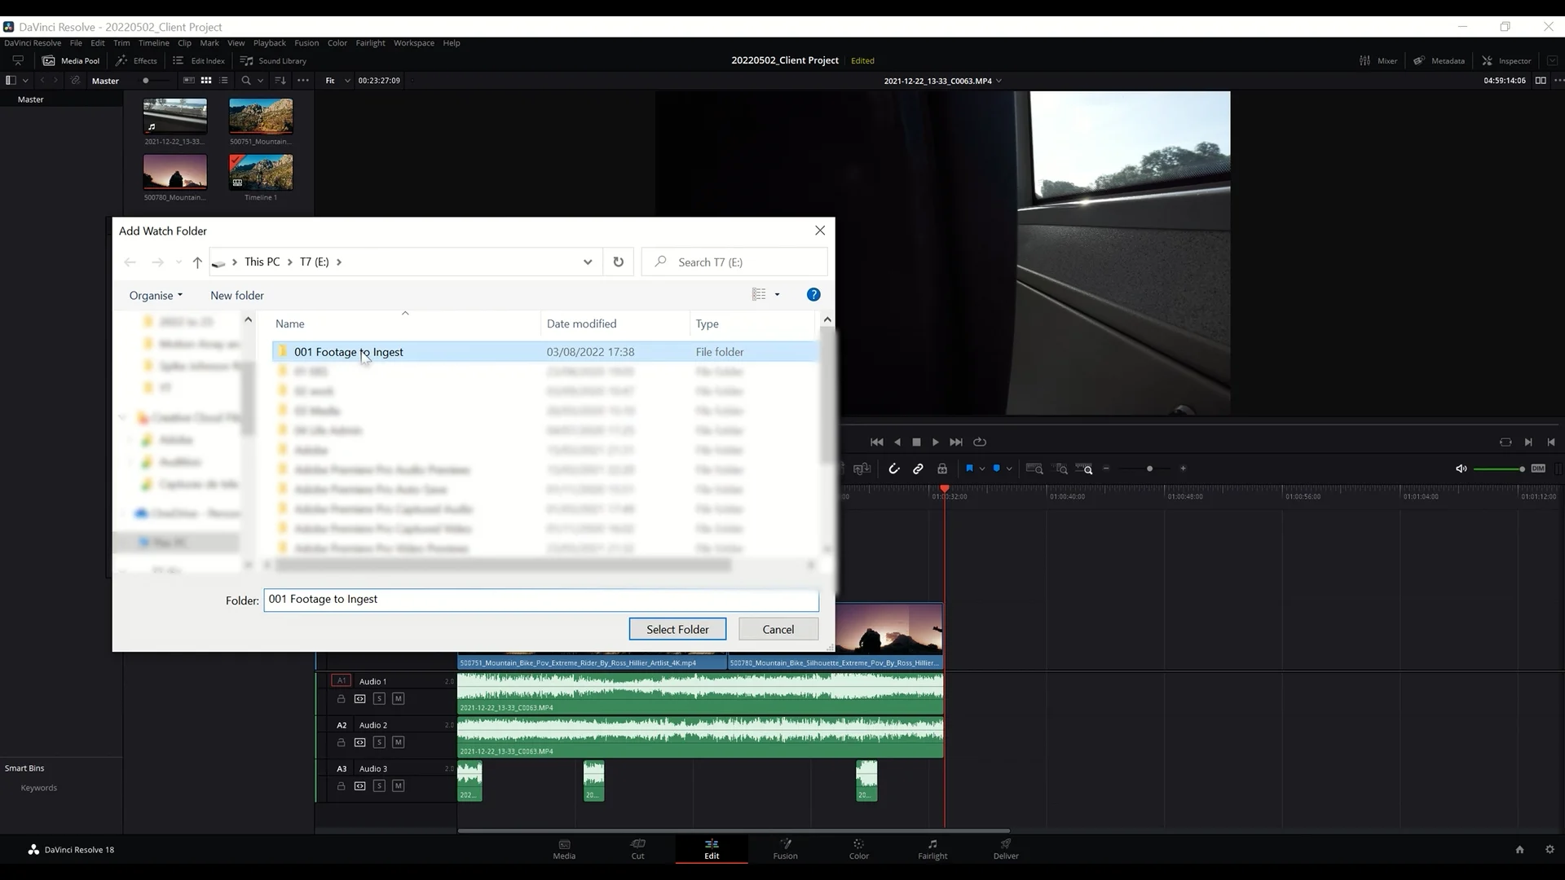Click the Select Folder button
Viewport: 1565px width, 880px height.
tap(677, 628)
